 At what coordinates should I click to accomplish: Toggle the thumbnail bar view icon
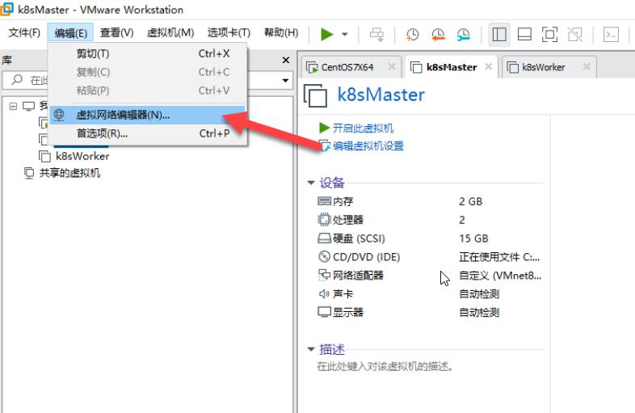click(x=524, y=35)
